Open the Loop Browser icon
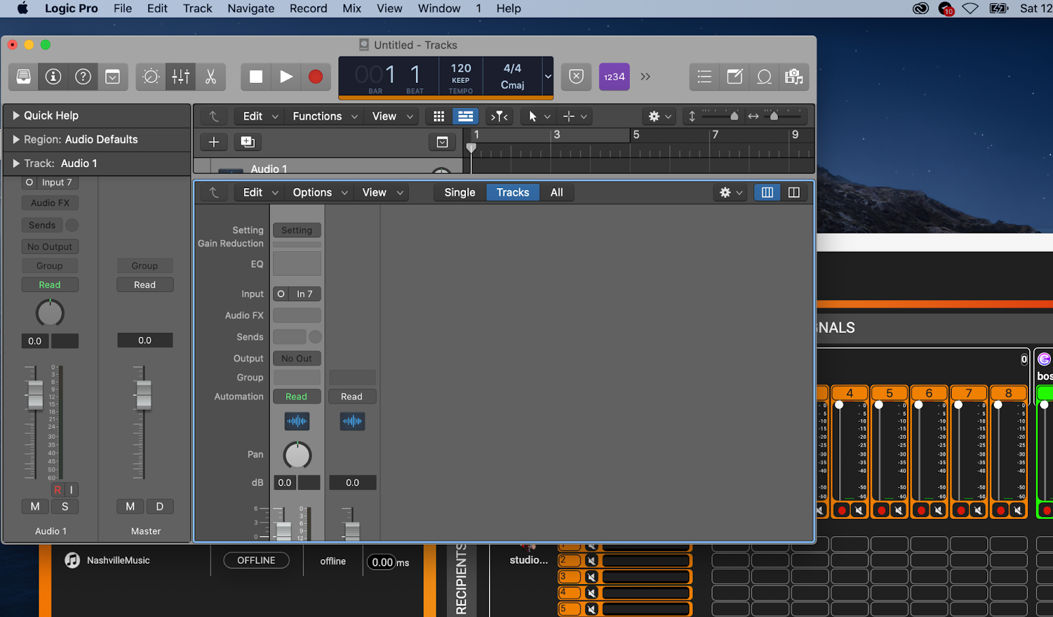Screen dimensions: 1053x617 tap(764, 77)
